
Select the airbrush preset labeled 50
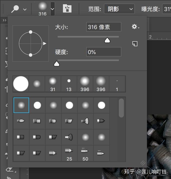point(85,153)
